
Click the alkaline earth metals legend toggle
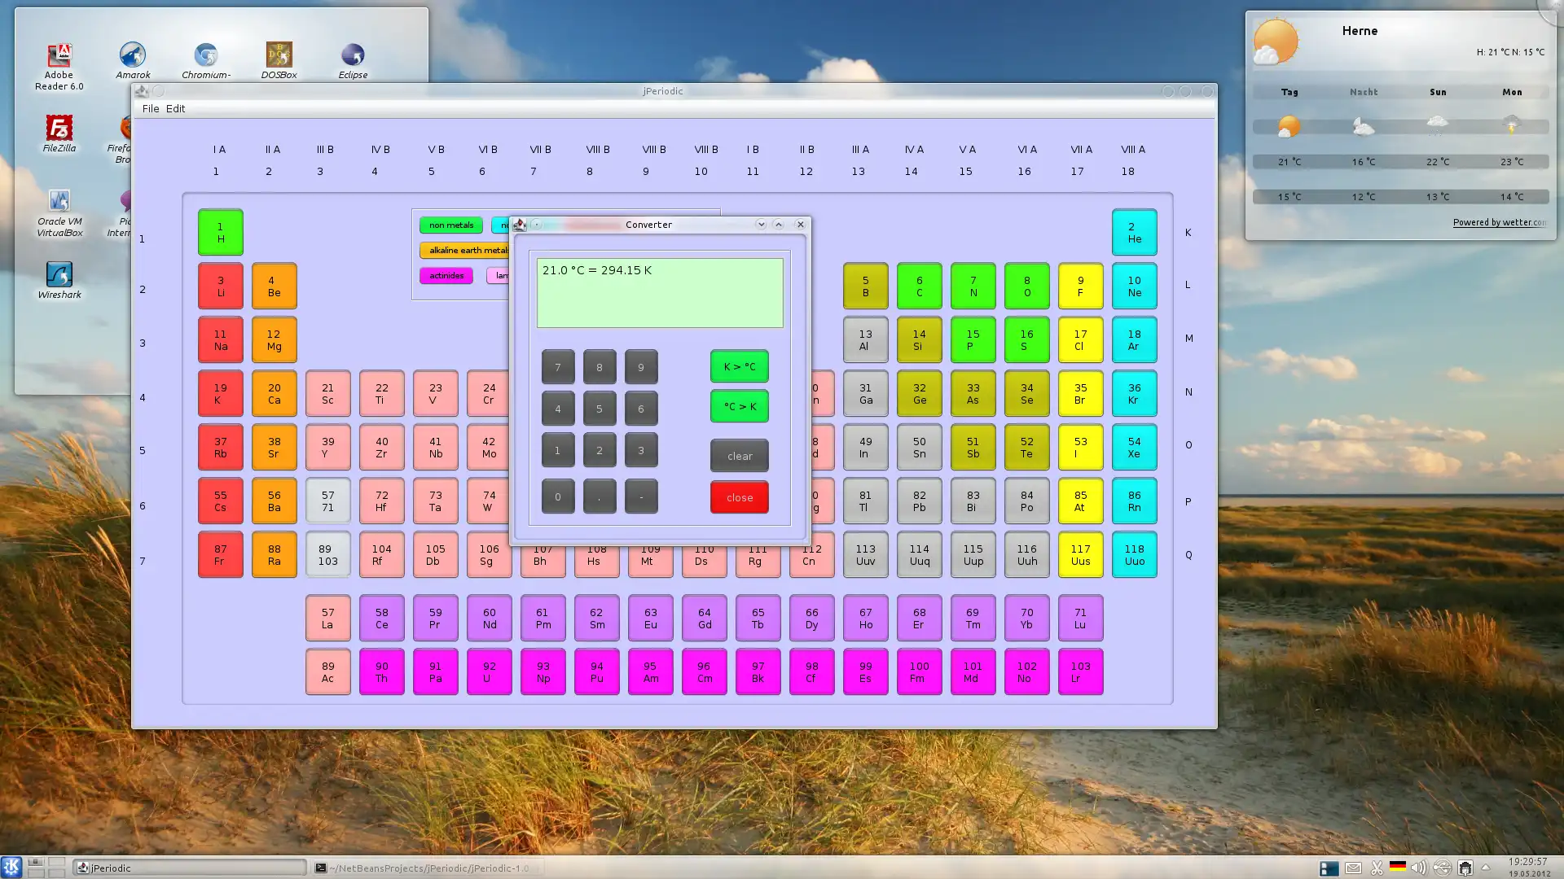[x=468, y=250]
